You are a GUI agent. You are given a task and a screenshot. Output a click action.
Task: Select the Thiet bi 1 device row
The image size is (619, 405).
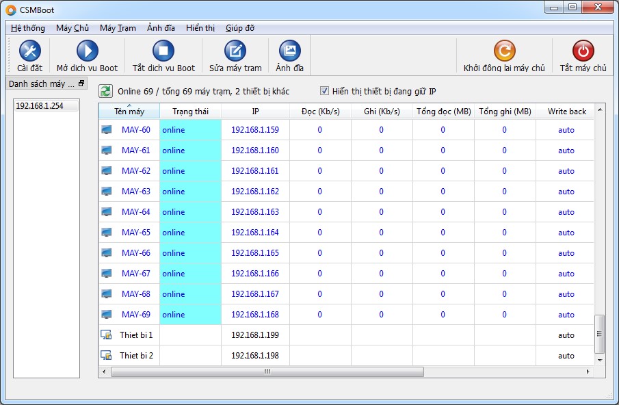(x=346, y=335)
